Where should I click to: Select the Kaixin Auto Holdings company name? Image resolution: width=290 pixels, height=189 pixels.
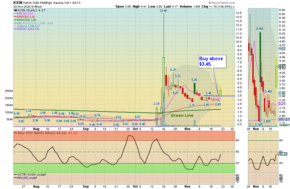click(x=38, y=3)
